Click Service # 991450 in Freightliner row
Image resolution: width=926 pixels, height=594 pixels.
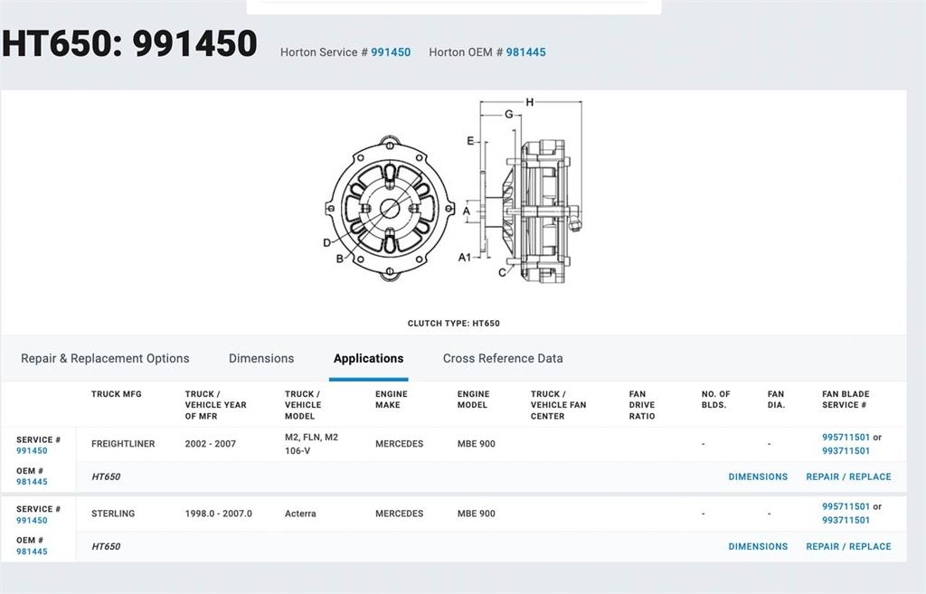click(x=32, y=451)
